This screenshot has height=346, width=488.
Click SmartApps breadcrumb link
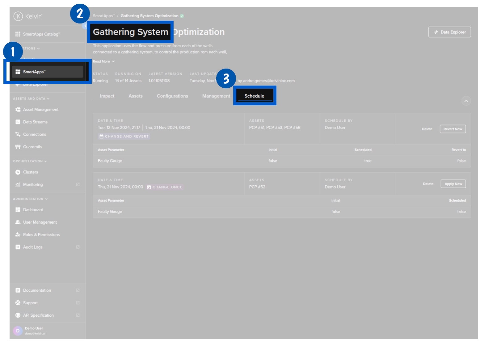(103, 16)
